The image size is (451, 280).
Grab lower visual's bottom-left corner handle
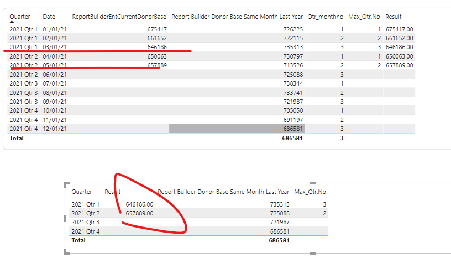click(x=66, y=252)
